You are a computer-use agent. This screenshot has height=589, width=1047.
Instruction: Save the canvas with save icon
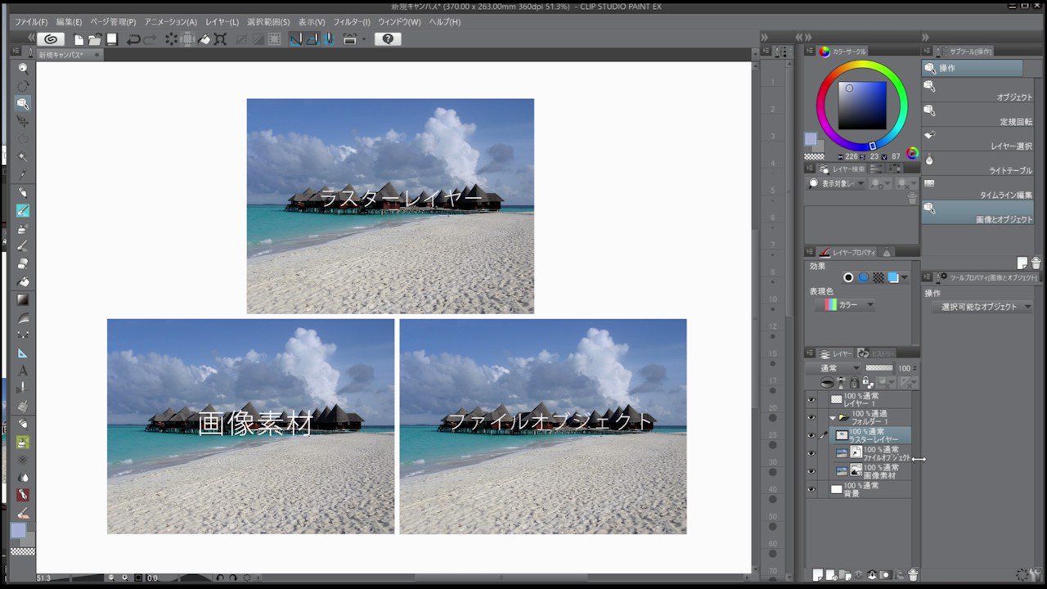[111, 38]
